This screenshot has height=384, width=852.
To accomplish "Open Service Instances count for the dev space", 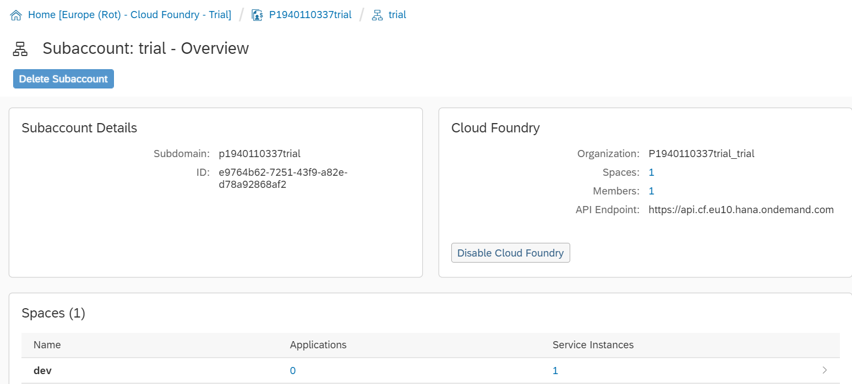I will tap(555, 370).
